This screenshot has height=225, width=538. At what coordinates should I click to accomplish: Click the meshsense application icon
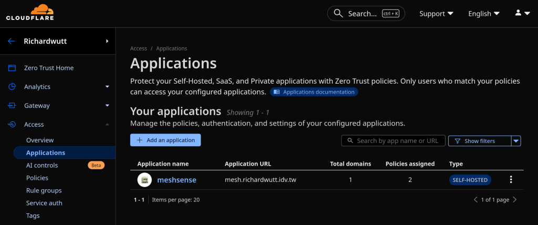click(144, 180)
